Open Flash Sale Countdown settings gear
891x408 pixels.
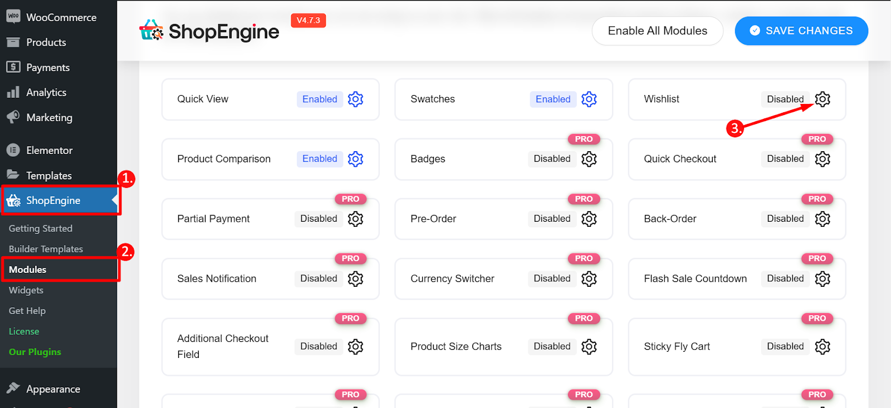(823, 278)
